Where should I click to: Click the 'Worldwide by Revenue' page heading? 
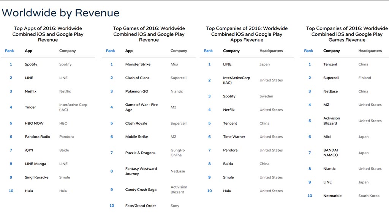pyautogui.click(x=60, y=13)
